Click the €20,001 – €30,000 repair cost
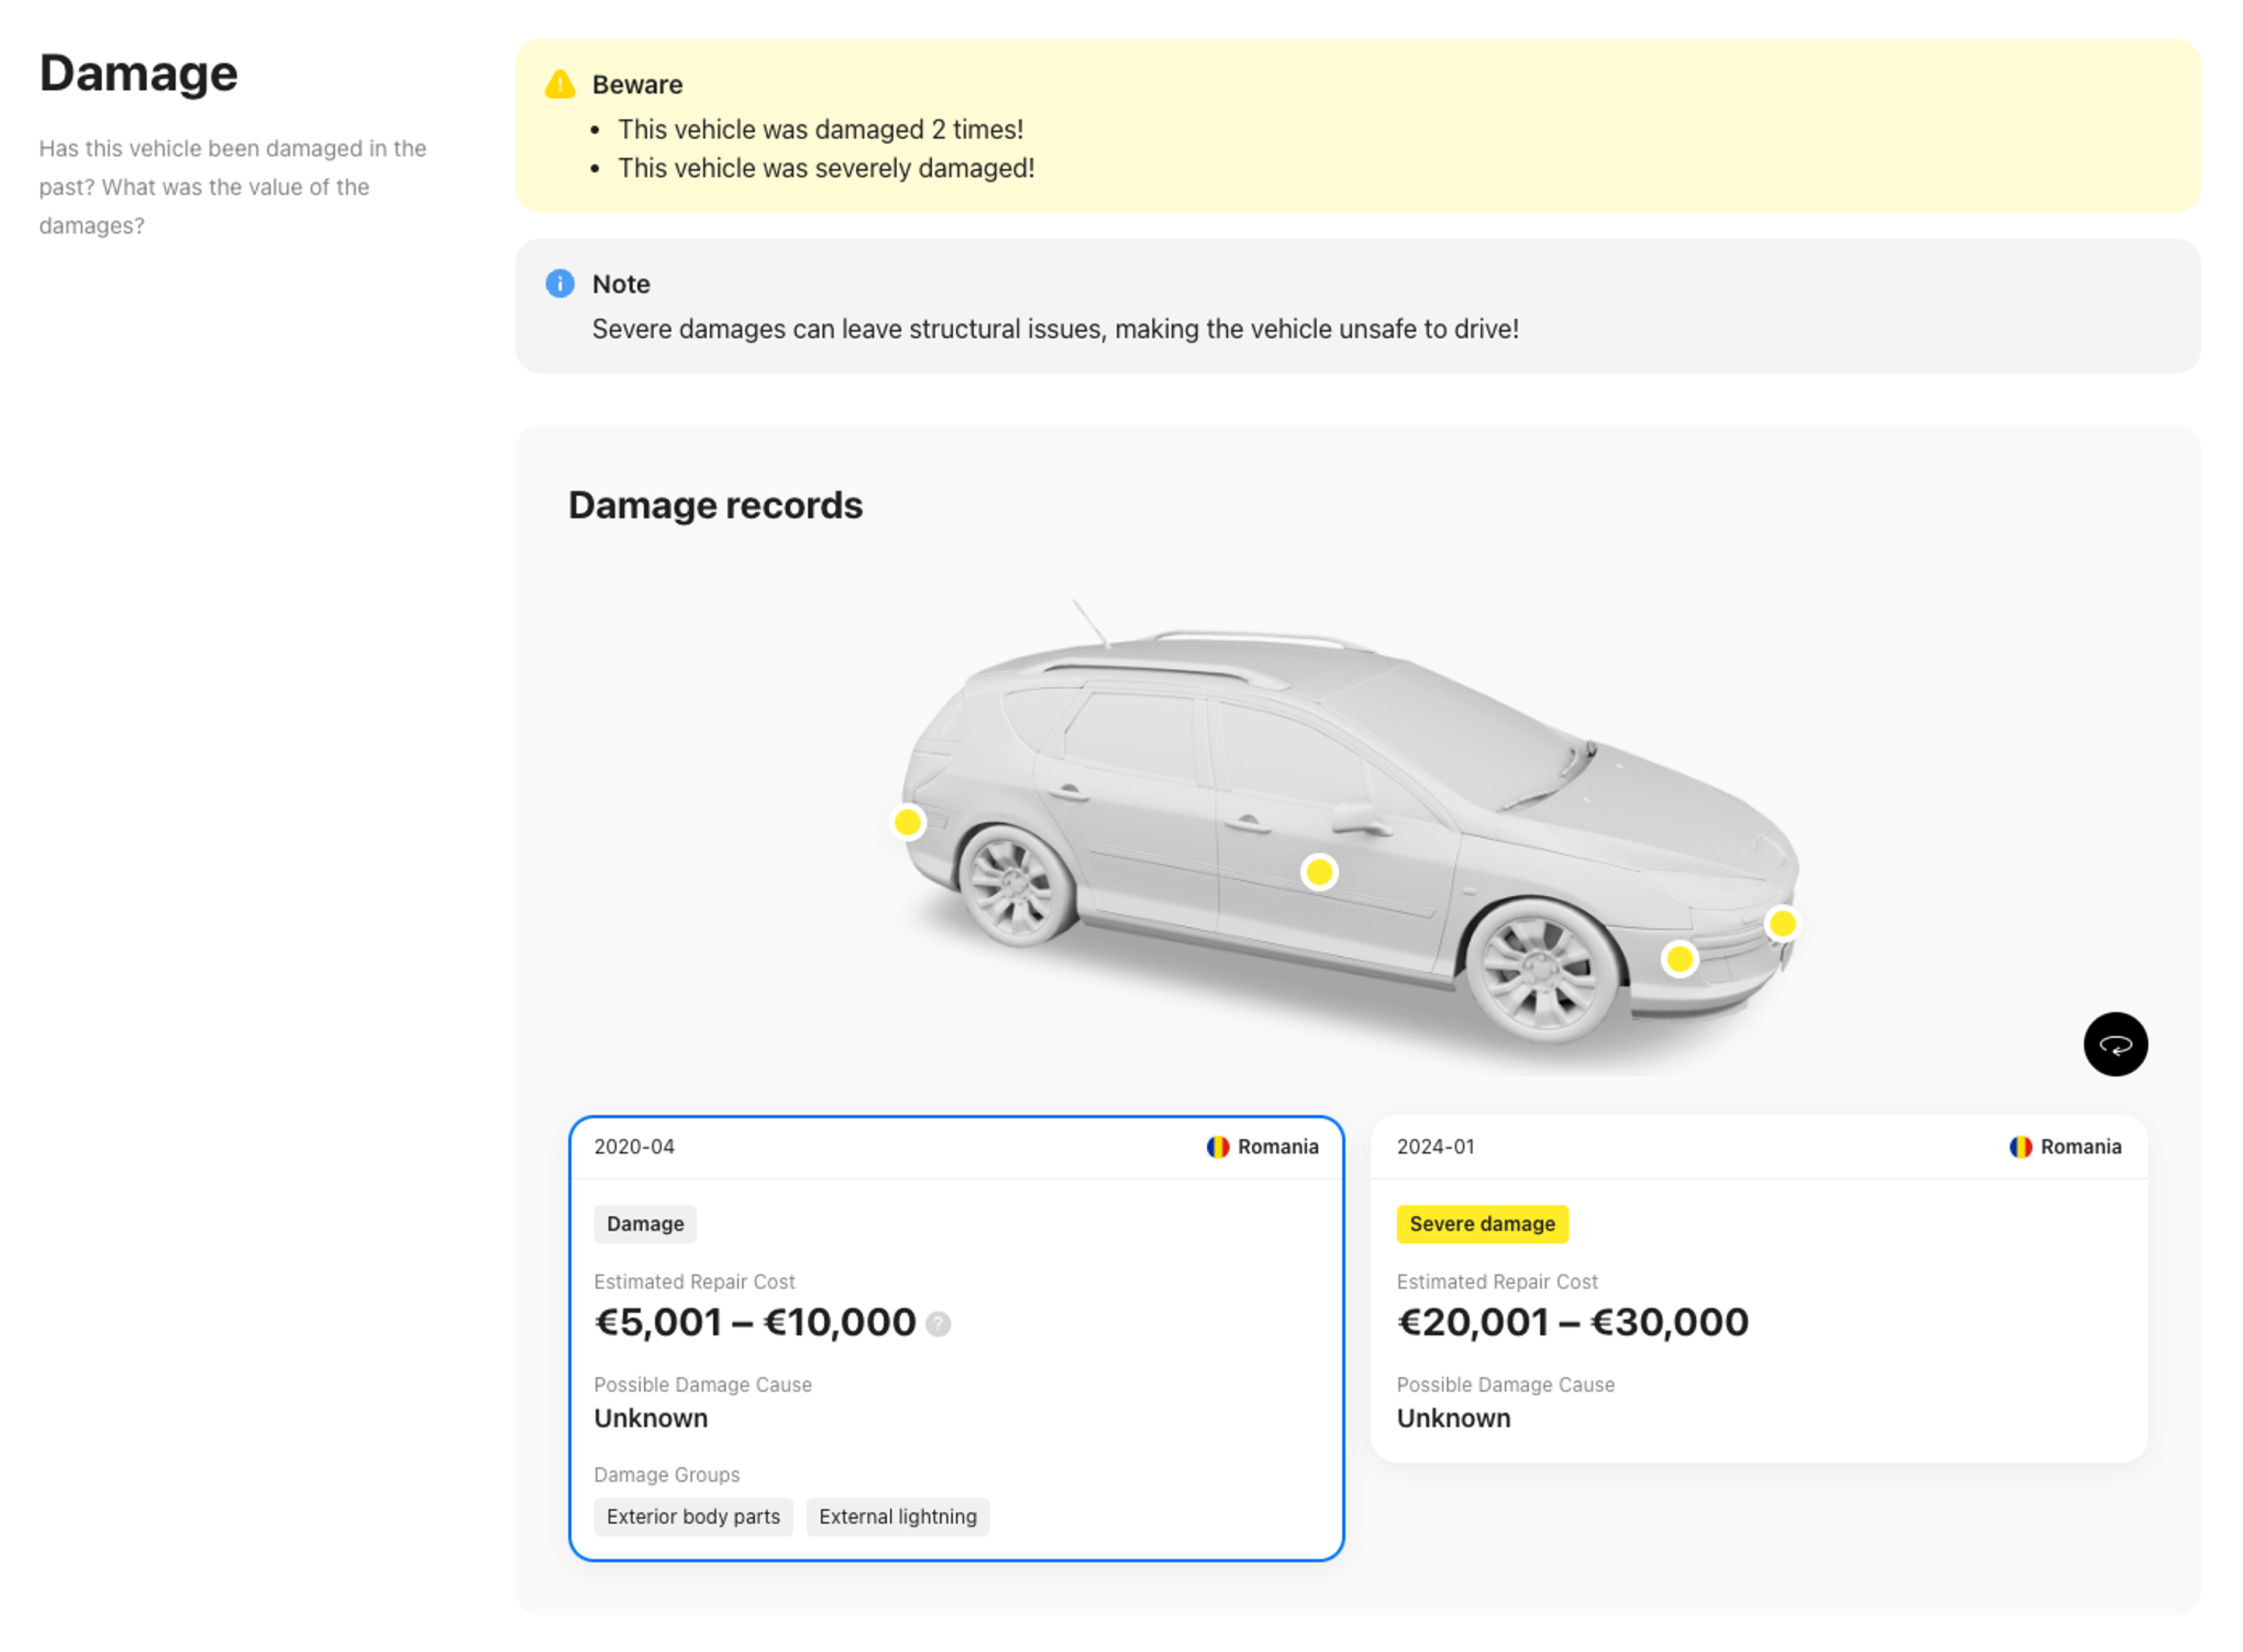This screenshot has width=2243, height=1652. tap(1572, 1322)
